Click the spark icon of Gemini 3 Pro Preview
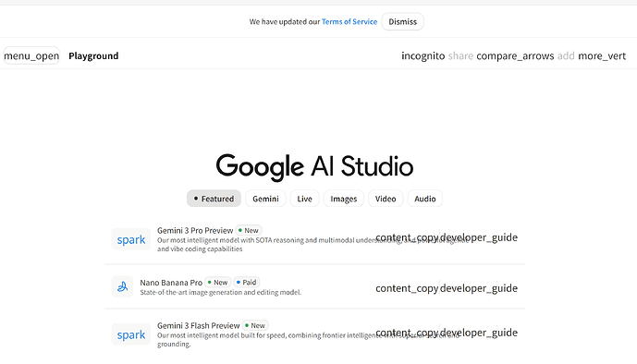 tap(130, 239)
